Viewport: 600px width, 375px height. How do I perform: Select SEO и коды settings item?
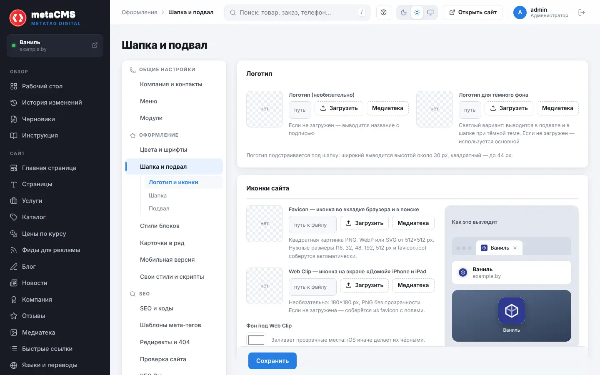click(174, 308)
